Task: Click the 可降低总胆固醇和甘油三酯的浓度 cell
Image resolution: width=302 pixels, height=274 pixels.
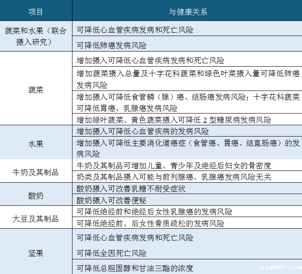Action: tap(135, 268)
